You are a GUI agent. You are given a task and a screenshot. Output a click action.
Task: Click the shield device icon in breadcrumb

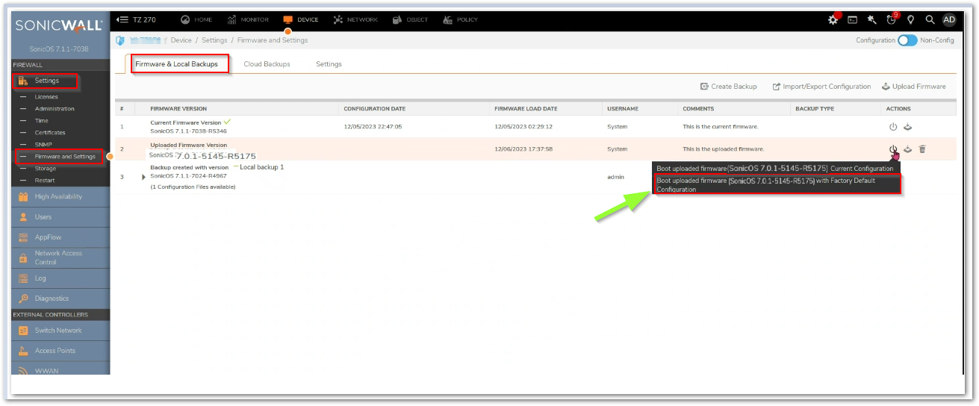coord(120,40)
